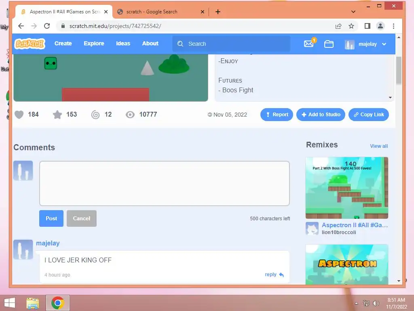This screenshot has height=311, width=414.
Task: Click the Copy Link button
Action: pyautogui.click(x=369, y=115)
